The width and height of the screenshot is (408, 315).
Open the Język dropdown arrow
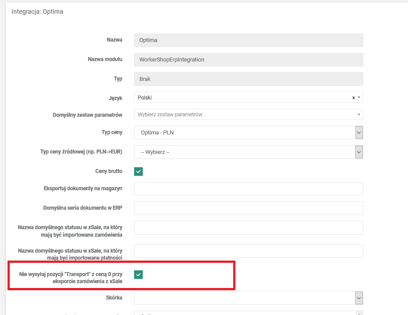click(359, 98)
